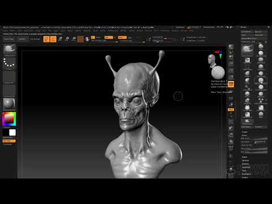Click the head-shaped camera navigation thumbnail
This screenshot has height=204, width=272.
click(x=212, y=61)
